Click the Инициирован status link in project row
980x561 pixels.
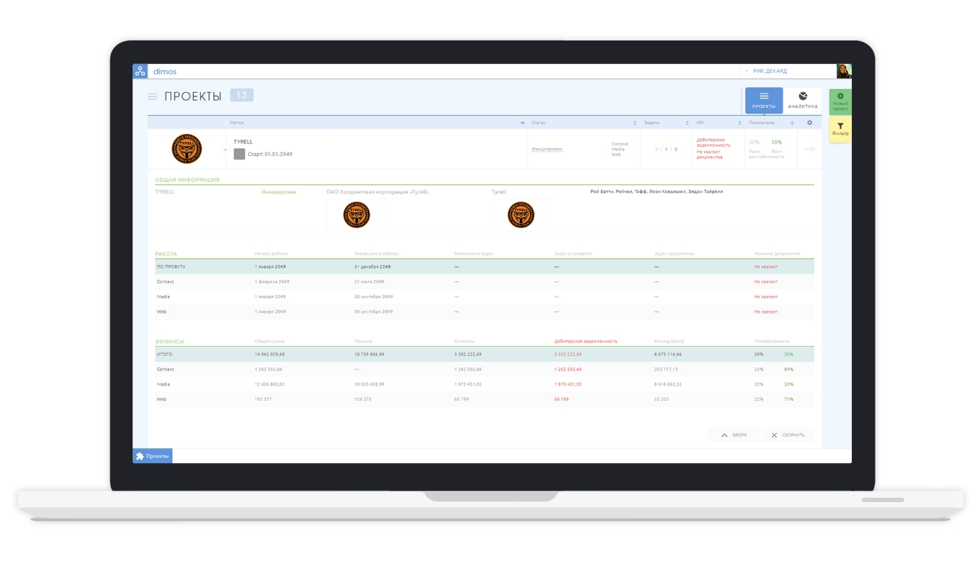click(546, 149)
